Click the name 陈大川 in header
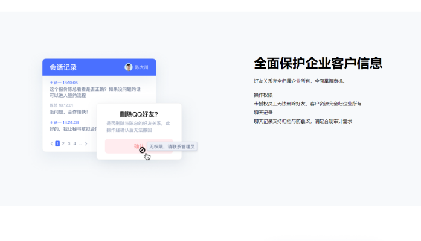This screenshot has width=421, height=241. tap(141, 67)
